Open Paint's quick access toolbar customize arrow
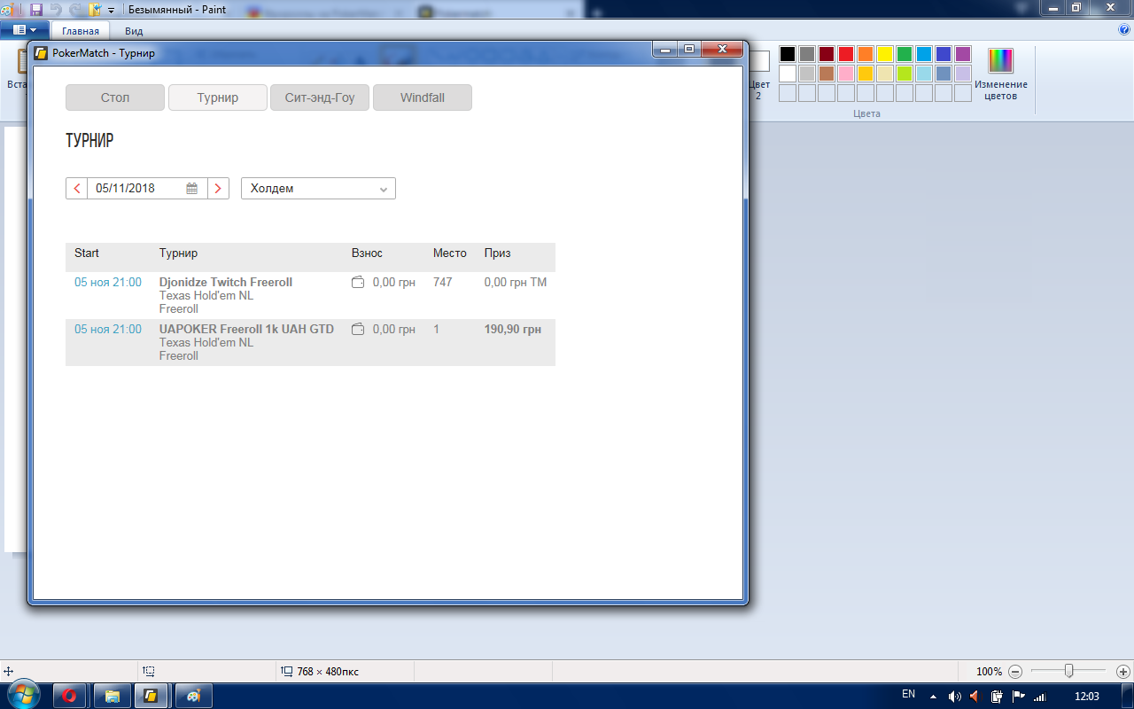This screenshot has width=1134, height=709. click(x=111, y=11)
